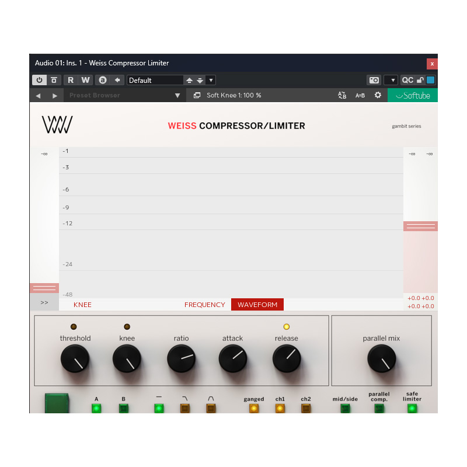
Task: Click the bypass effect icon
Action: (54, 80)
